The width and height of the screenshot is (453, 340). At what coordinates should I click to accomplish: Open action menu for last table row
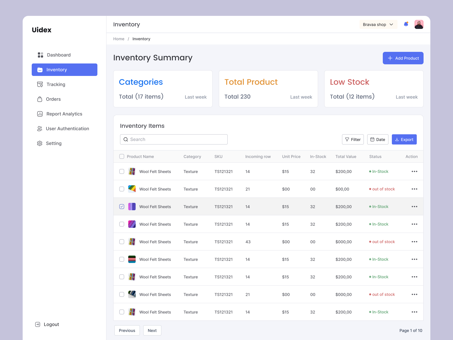[414, 312]
